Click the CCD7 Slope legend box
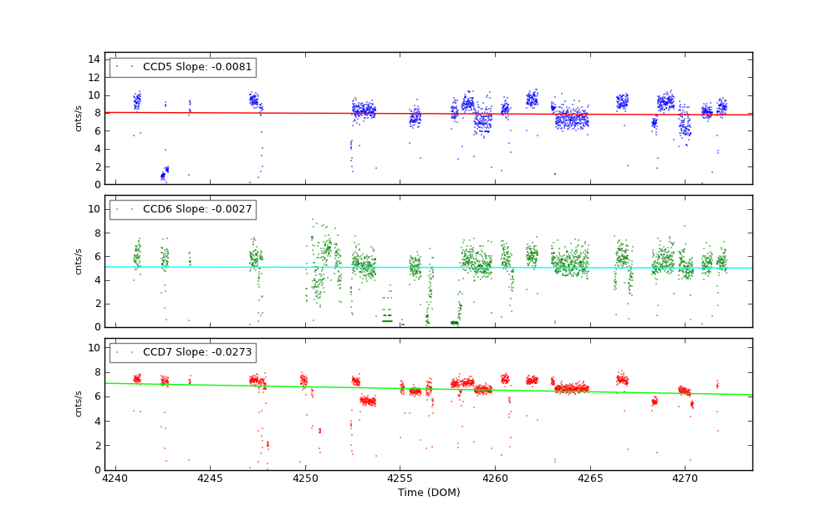This screenshot has height=522, width=836. click(182, 352)
